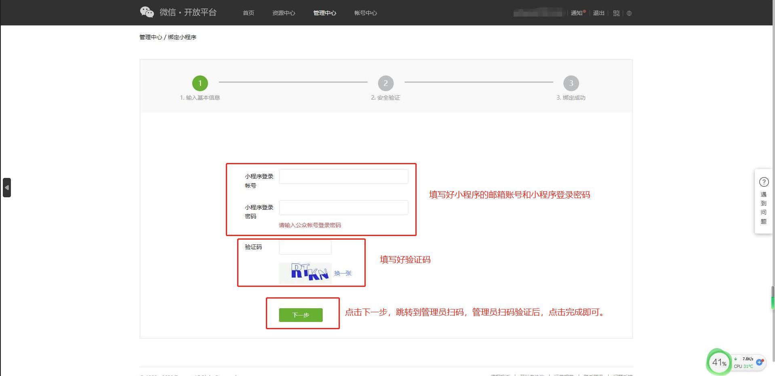Screen dimensions: 775x376
Task: Click the globe language icon
Action: [x=629, y=13]
